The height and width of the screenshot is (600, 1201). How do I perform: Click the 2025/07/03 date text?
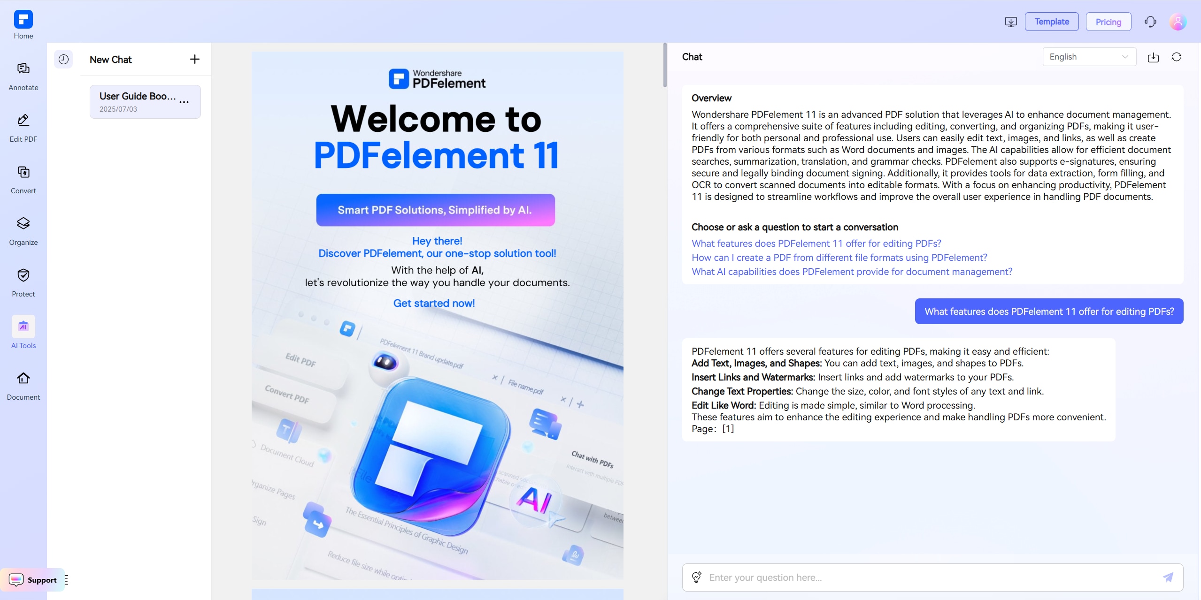pyautogui.click(x=118, y=109)
